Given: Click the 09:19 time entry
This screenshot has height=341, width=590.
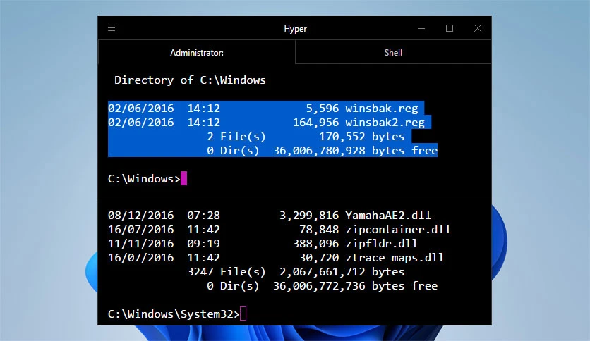Looking at the screenshot, I should click(203, 244).
